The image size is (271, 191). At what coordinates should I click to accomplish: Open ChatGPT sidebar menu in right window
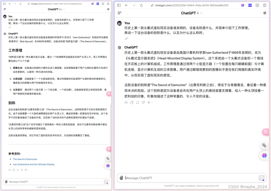[x=119, y=13]
